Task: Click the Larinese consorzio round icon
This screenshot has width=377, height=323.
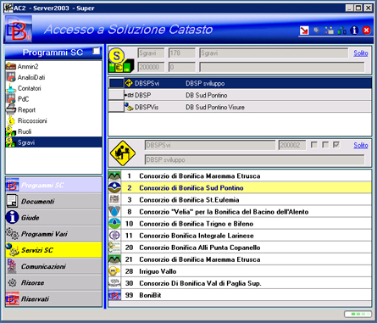Action: tap(114, 235)
